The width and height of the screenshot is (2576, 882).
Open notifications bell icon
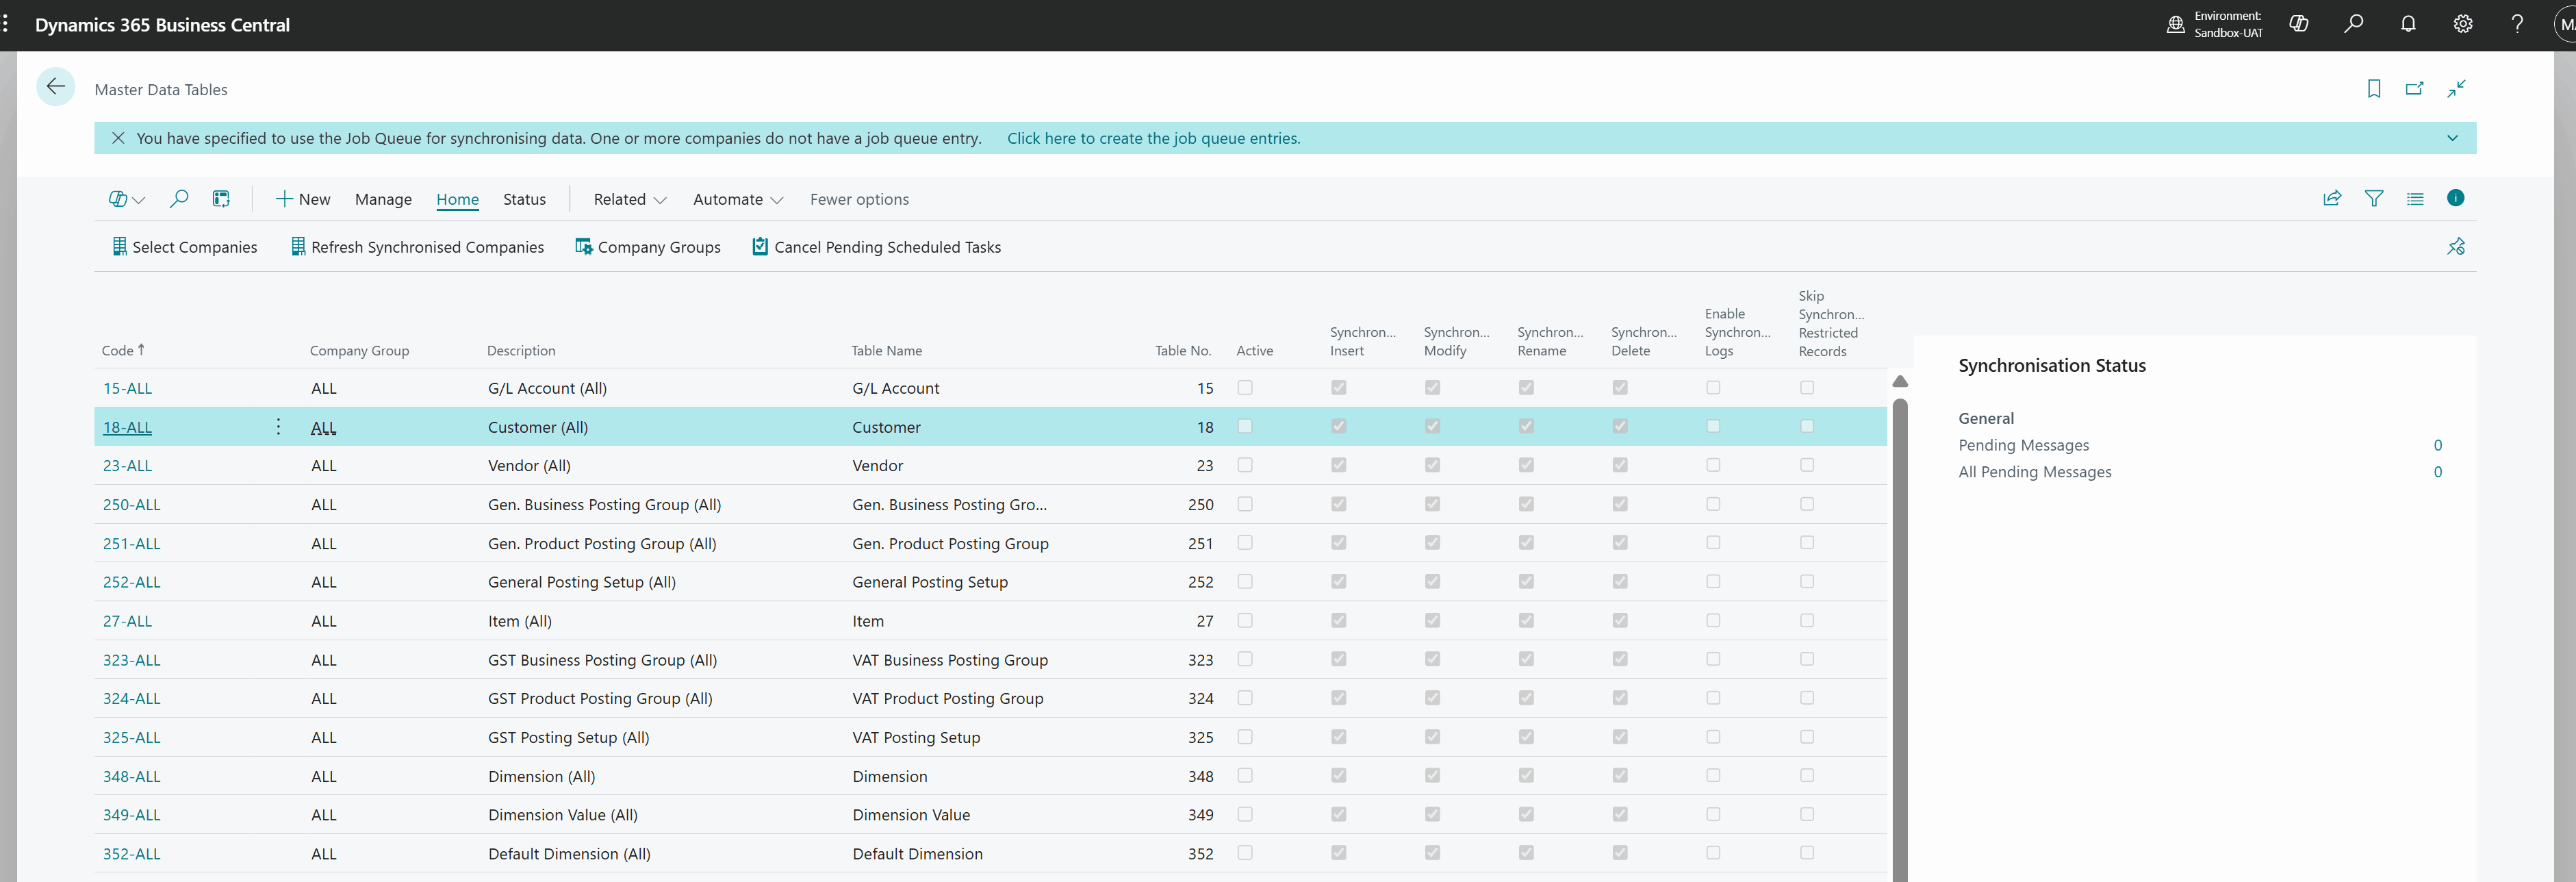[x=2408, y=24]
